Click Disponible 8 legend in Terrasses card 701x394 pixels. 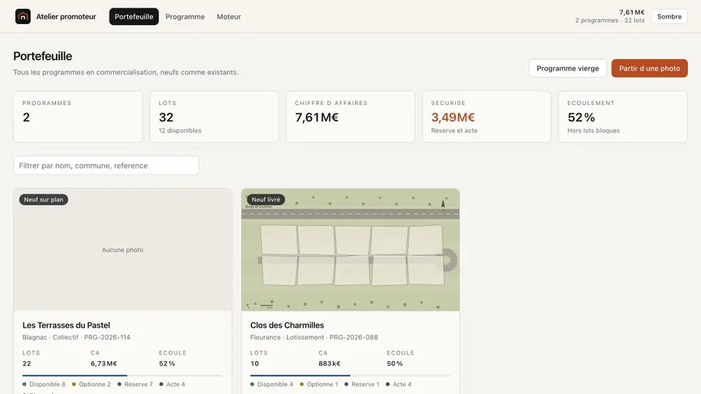(44, 385)
